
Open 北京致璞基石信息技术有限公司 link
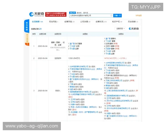(x=83, y=94)
